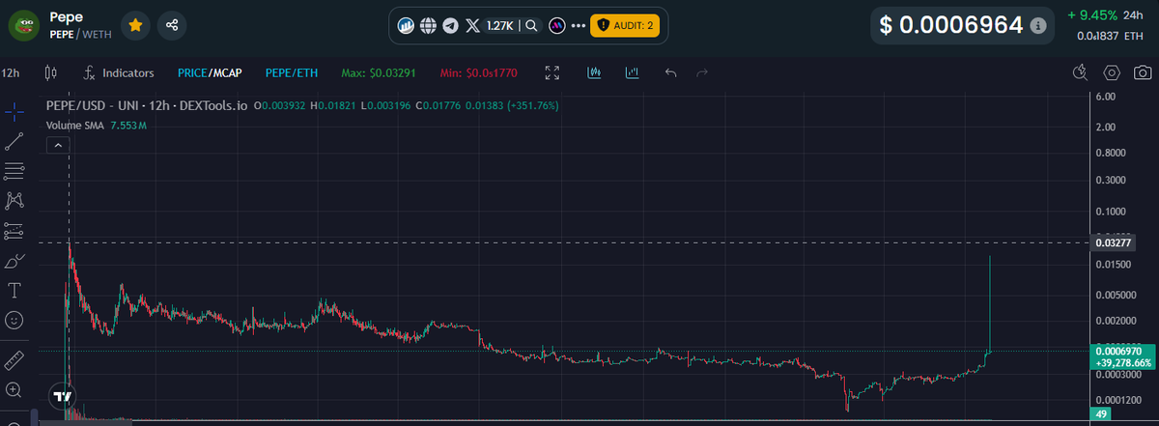The image size is (1159, 426).
Task: Open the token website globe icon
Action: click(428, 26)
